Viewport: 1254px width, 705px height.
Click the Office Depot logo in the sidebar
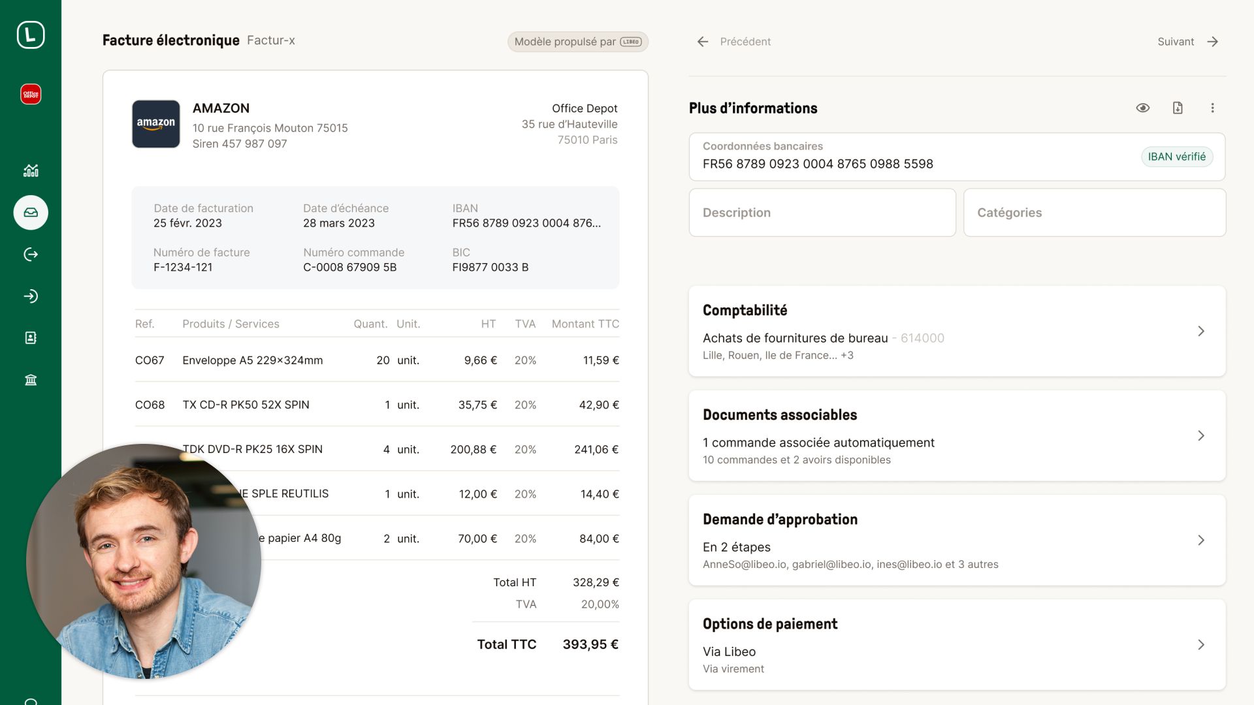(31, 93)
